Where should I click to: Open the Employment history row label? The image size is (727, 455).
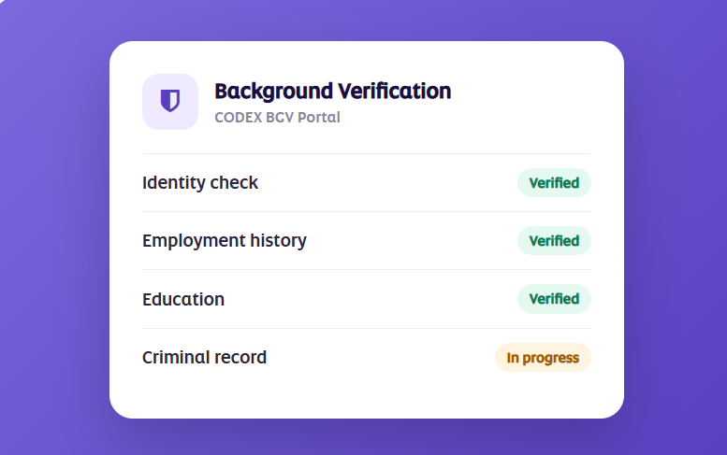tap(225, 241)
